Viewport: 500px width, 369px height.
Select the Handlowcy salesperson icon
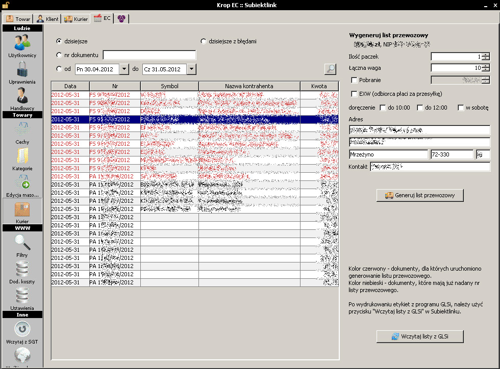[22, 96]
